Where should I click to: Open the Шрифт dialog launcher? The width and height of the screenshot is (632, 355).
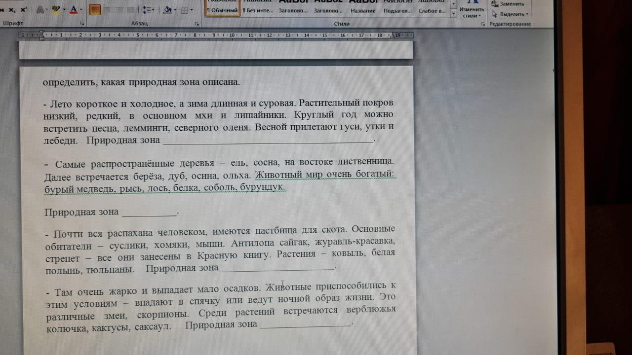[x=82, y=24]
